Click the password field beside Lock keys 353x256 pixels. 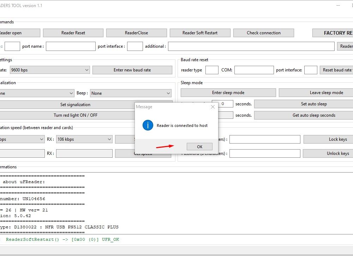pos(265,139)
